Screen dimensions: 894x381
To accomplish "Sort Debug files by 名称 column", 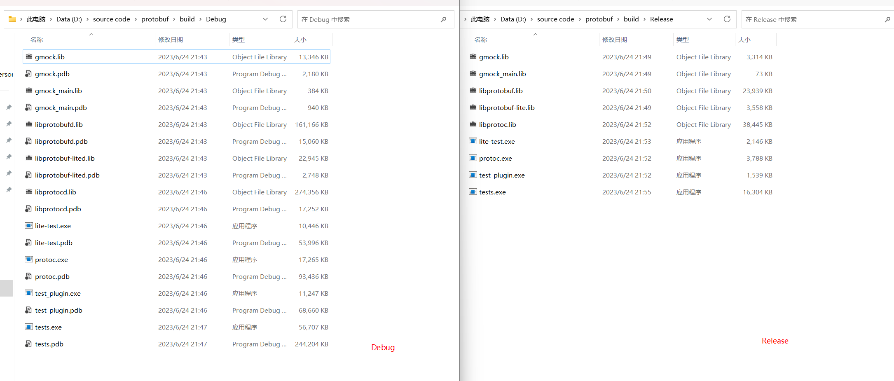I will pyautogui.click(x=37, y=40).
